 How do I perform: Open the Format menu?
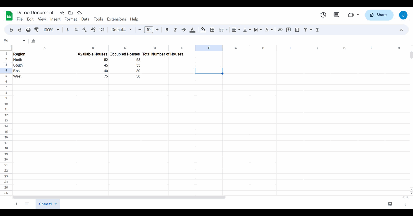[71, 19]
